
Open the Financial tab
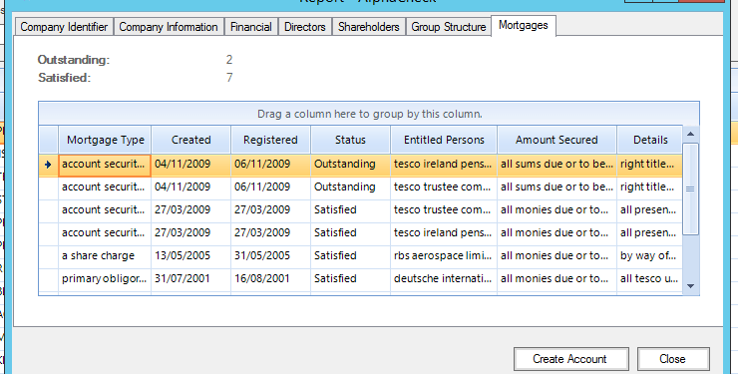tap(251, 27)
